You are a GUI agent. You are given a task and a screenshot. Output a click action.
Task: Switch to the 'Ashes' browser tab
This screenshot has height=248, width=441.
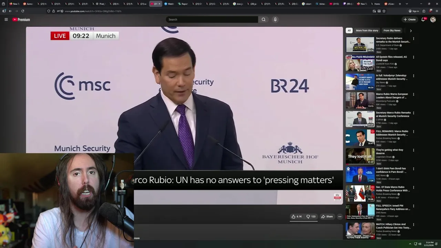click(x=320, y=4)
